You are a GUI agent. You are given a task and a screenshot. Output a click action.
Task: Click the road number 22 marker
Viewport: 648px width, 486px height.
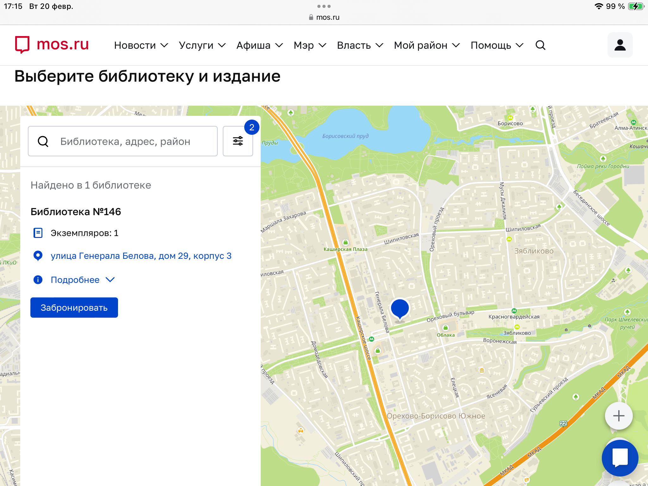click(x=563, y=424)
